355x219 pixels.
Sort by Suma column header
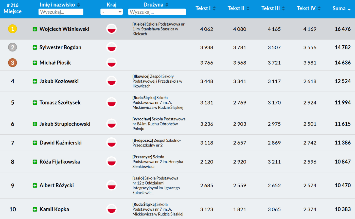(341, 8)
